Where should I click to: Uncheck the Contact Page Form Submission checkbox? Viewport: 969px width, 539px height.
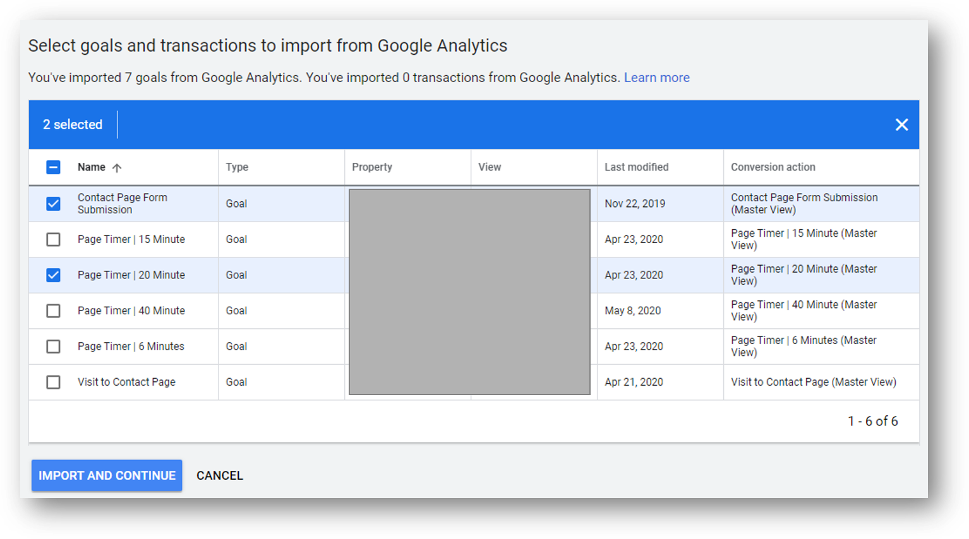(x=53, y=204)
